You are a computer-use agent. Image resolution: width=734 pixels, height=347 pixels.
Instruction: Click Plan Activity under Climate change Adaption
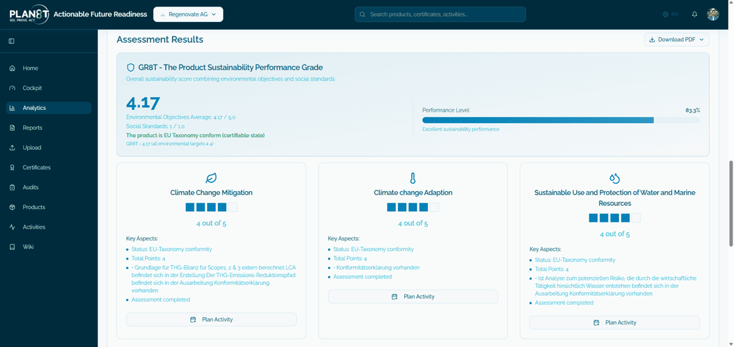(413, 297)
